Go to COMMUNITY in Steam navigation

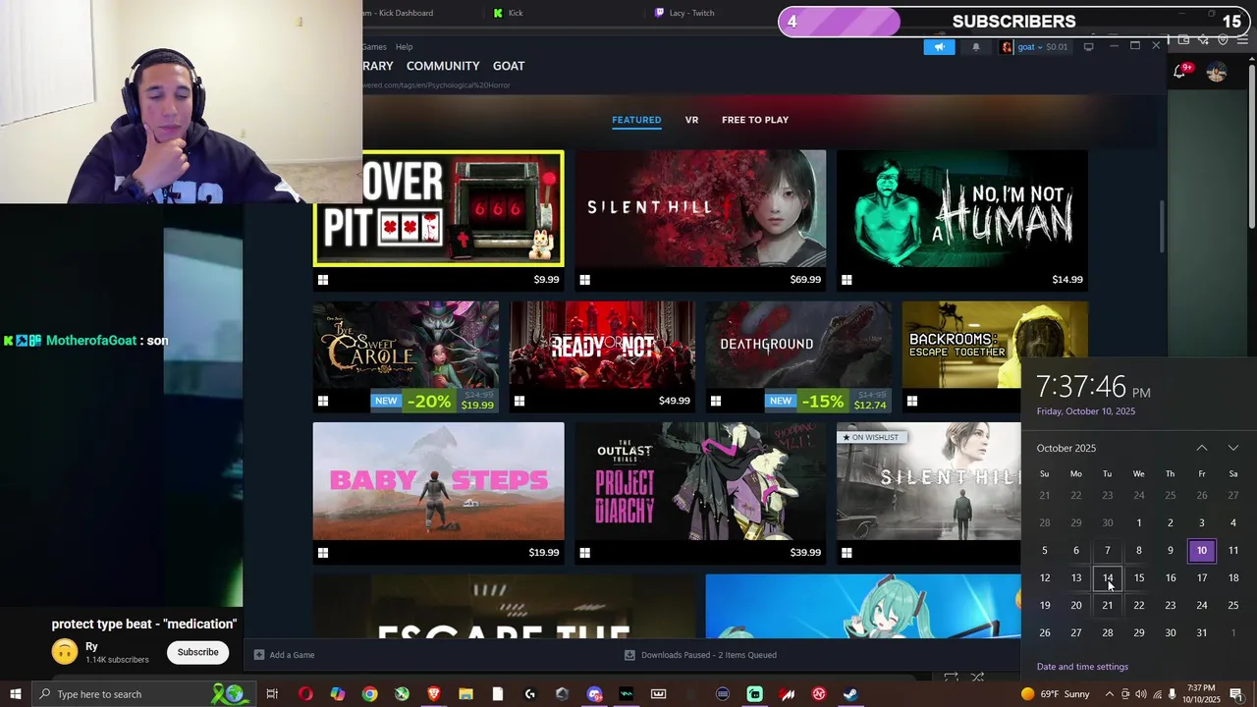(x=443, y=66)
